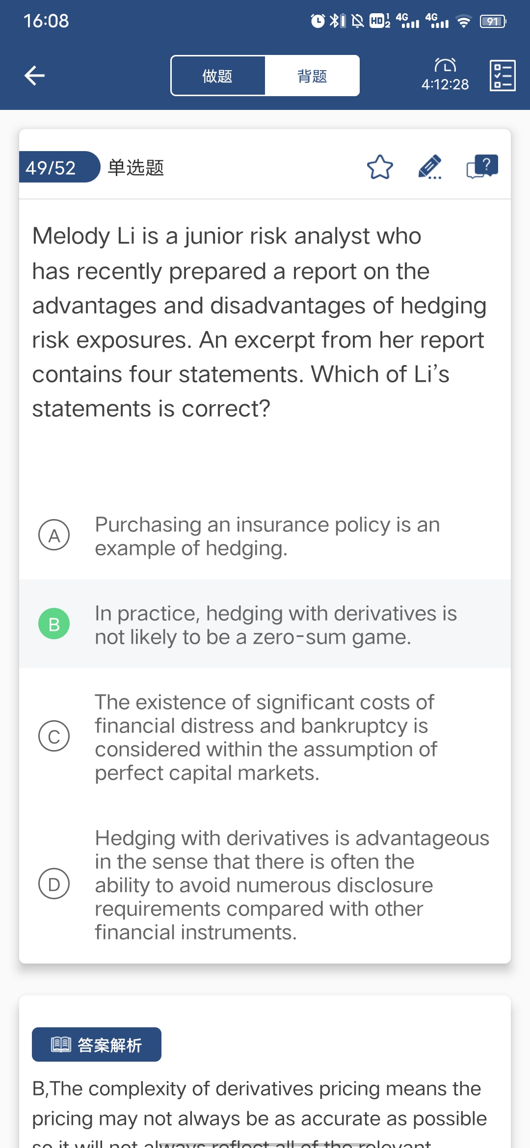Tap the 答案解析 button
Viewport: 530px width, 1148px height.
97,1044
